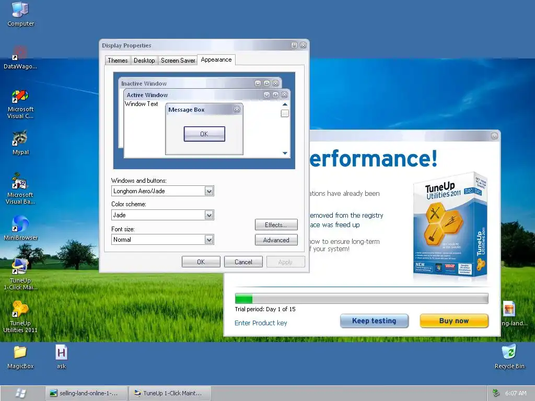Screen dimensions: 535x401
Task: Open the MiniBrowser desktop icon
Action: (20, 228)
